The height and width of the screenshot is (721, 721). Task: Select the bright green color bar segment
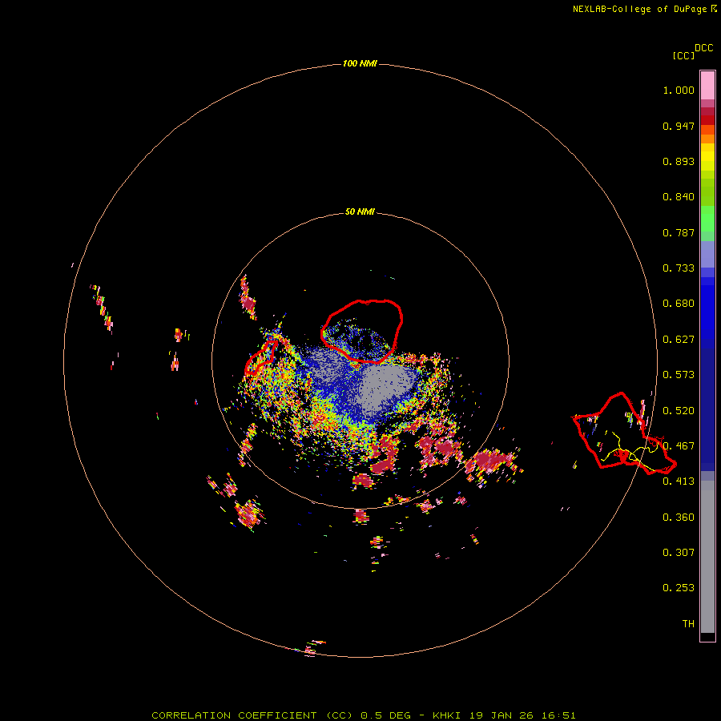pyautogui.click(x=707, y=219)
